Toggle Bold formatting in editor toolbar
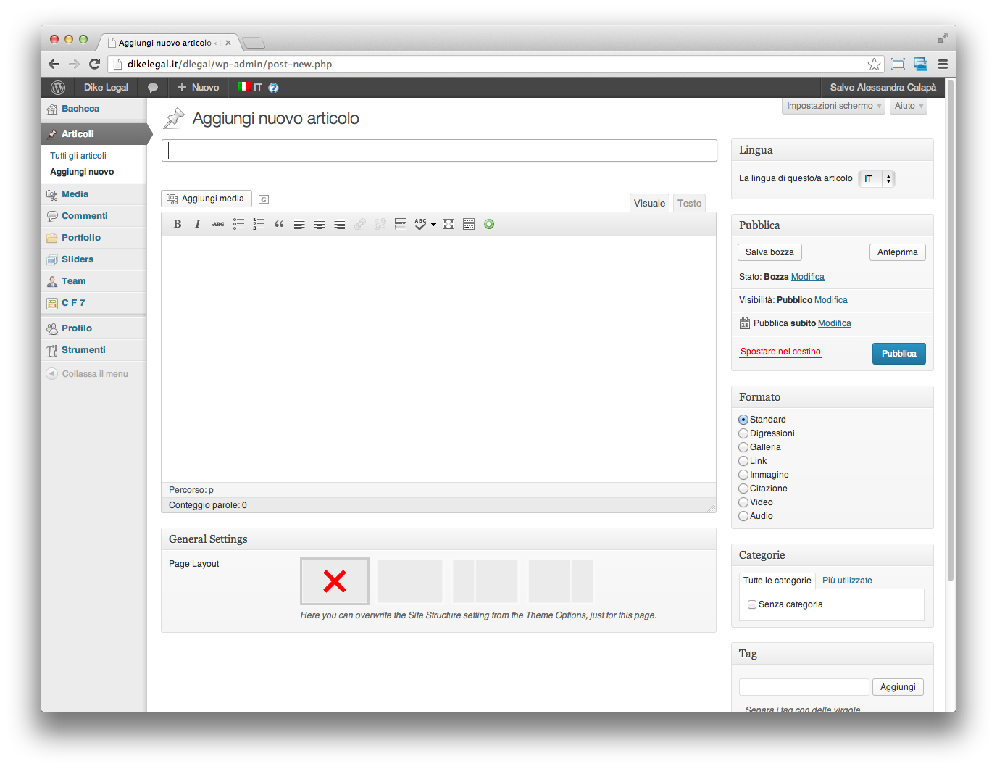The height and width of the screenshot is (769, 997). click(x=178, y=224)
